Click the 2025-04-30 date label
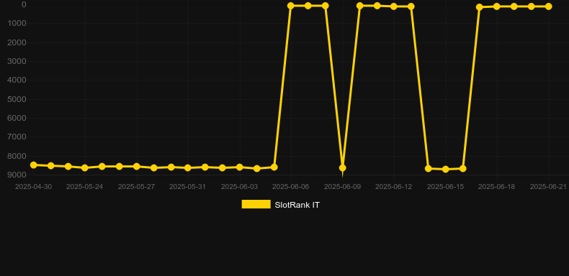The width and height of the screenshot is (569, 276). click(x=33, y=187)
